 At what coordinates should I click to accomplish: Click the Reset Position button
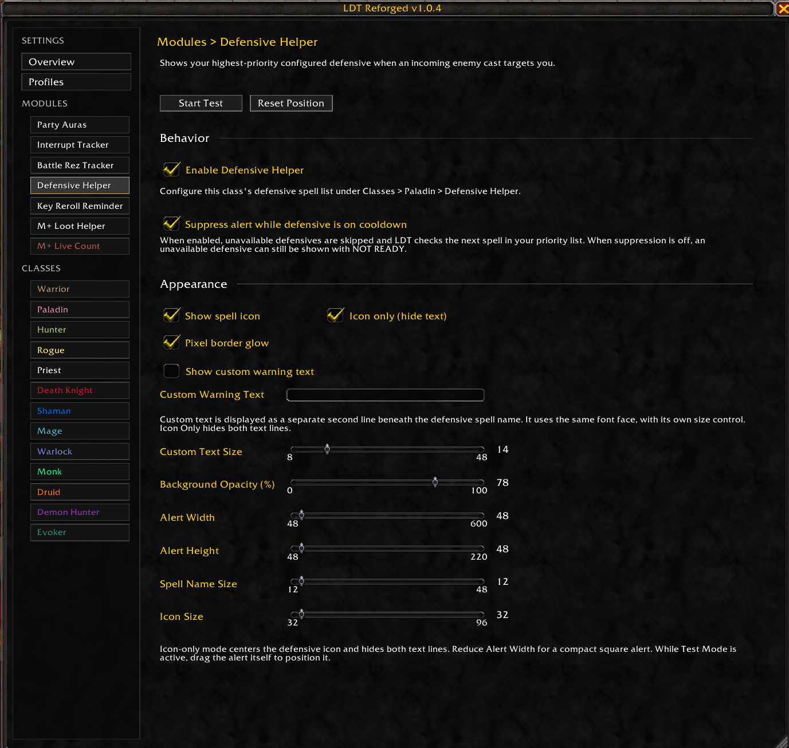291,103
